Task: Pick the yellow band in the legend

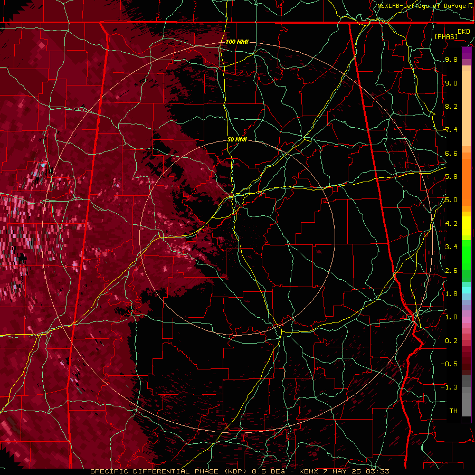Action: pos(466,226)
